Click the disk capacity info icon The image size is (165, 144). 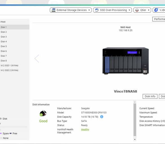click(102, 117)
